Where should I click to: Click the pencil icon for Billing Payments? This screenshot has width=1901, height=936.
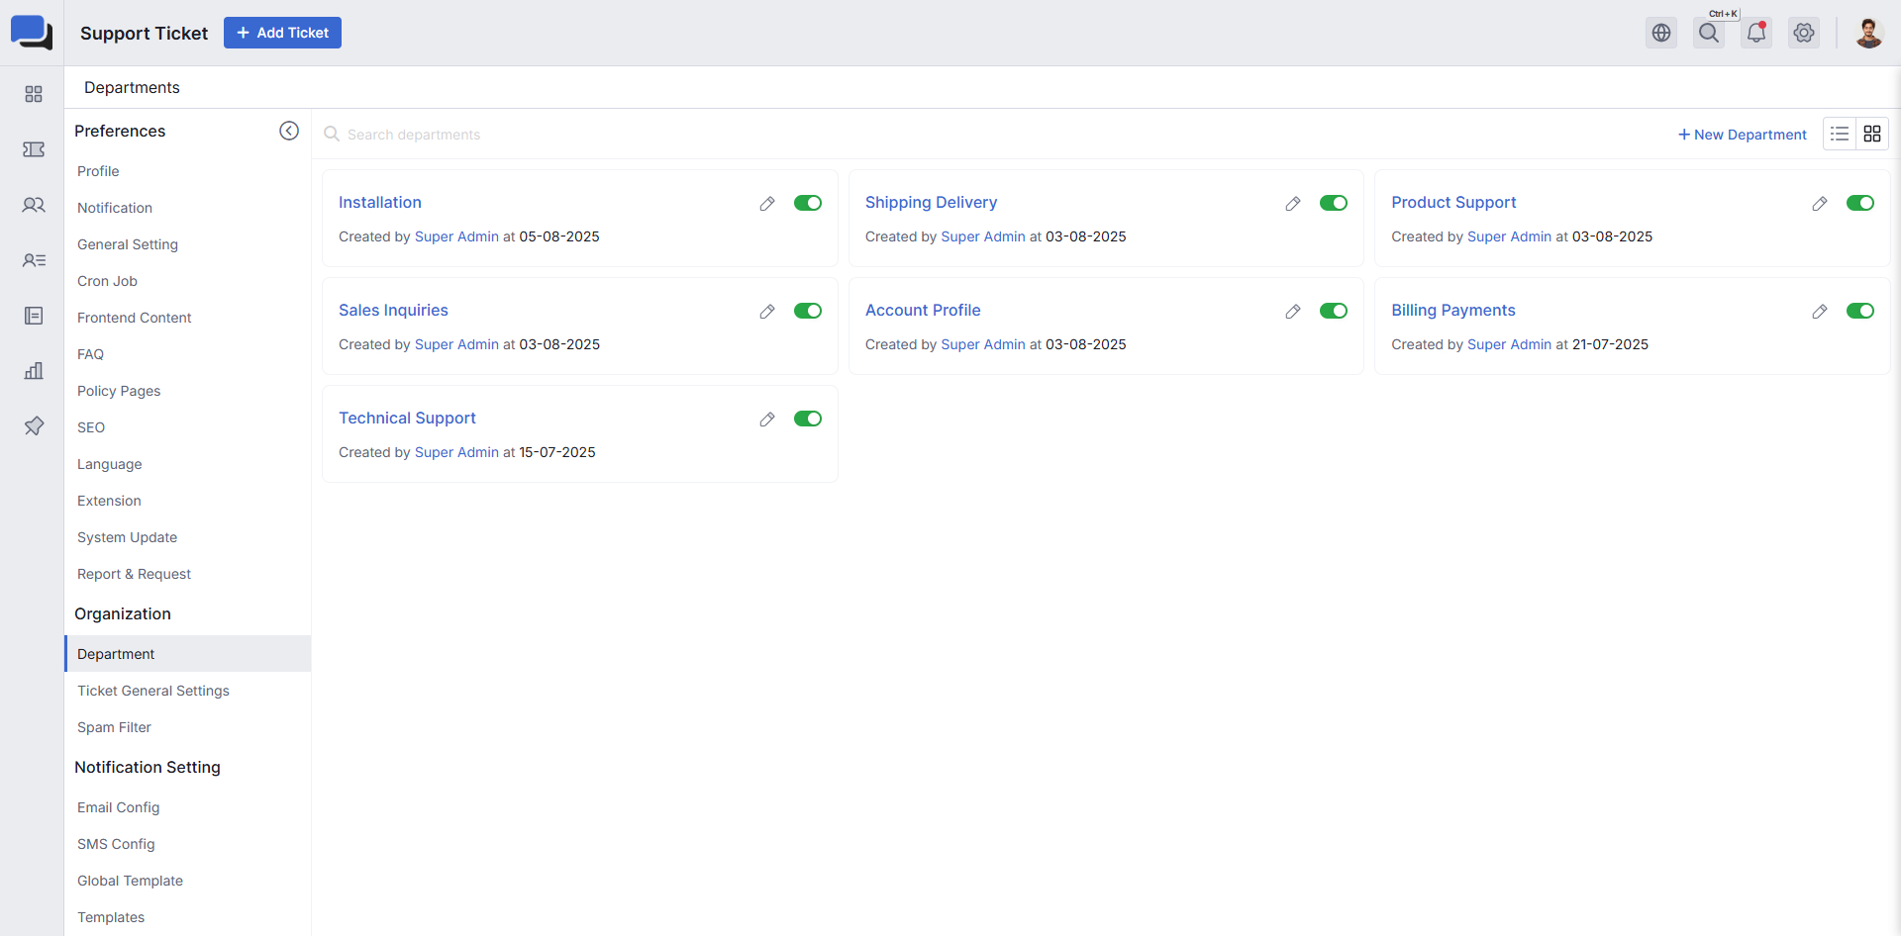pyautogui.click(x=1820, y=312)
